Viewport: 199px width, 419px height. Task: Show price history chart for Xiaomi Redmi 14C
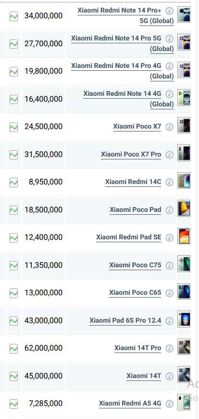(x=13, y=183)
